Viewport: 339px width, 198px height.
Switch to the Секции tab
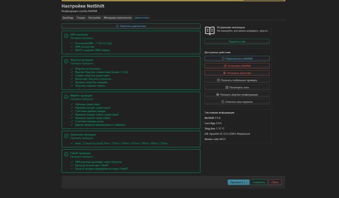(81, 18)
